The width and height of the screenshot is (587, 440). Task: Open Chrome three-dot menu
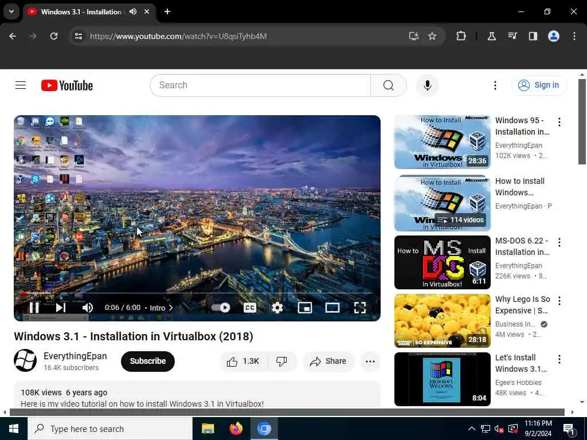(x=574, y=36)
